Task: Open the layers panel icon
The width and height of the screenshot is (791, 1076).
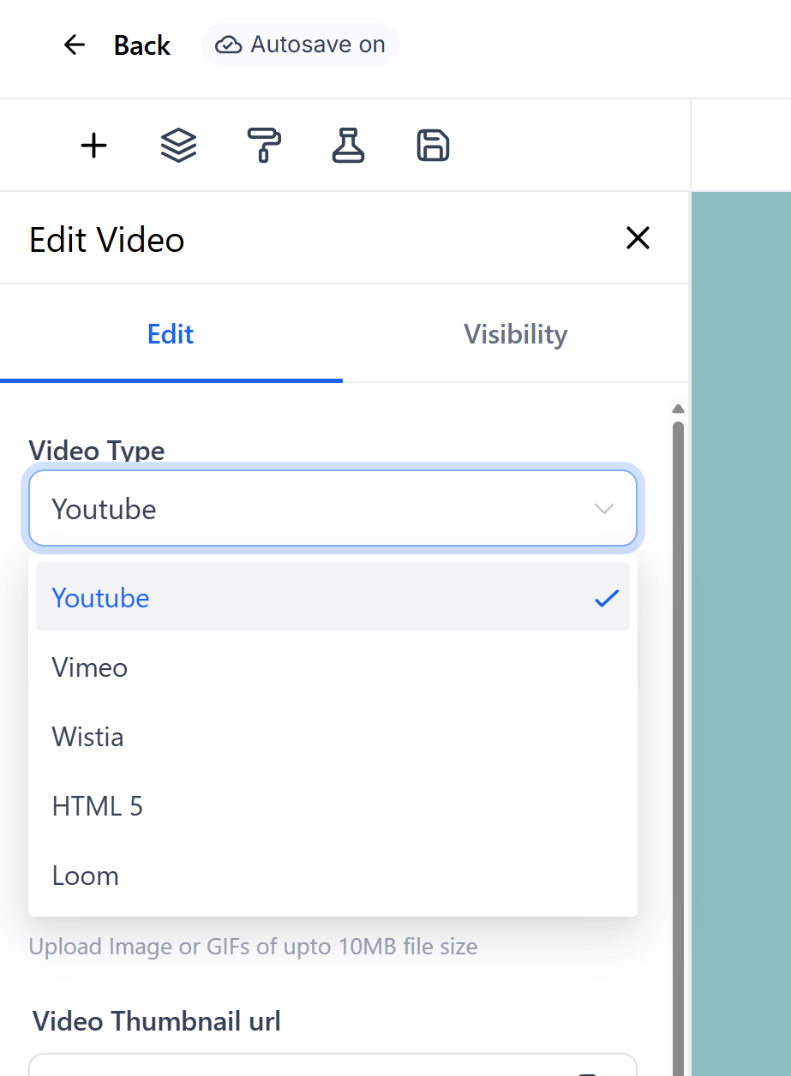Action: click(177, 145)
